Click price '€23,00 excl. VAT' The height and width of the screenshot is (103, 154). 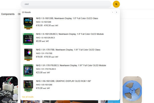[43, 72]
